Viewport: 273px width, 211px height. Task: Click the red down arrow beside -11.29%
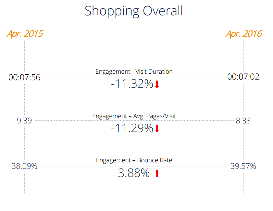[157, 129]
